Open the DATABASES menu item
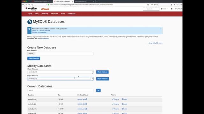Screen dimensions: 204x114 point(71,14)
